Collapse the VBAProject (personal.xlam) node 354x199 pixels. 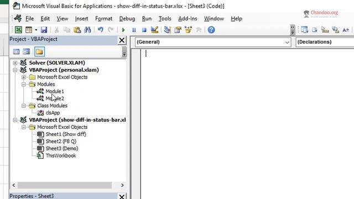click(x=15, y=70)
